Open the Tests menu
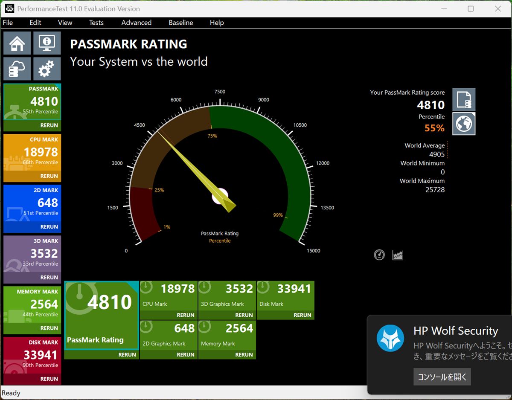This screenshot has height=400, width=512. coord(96,23)
